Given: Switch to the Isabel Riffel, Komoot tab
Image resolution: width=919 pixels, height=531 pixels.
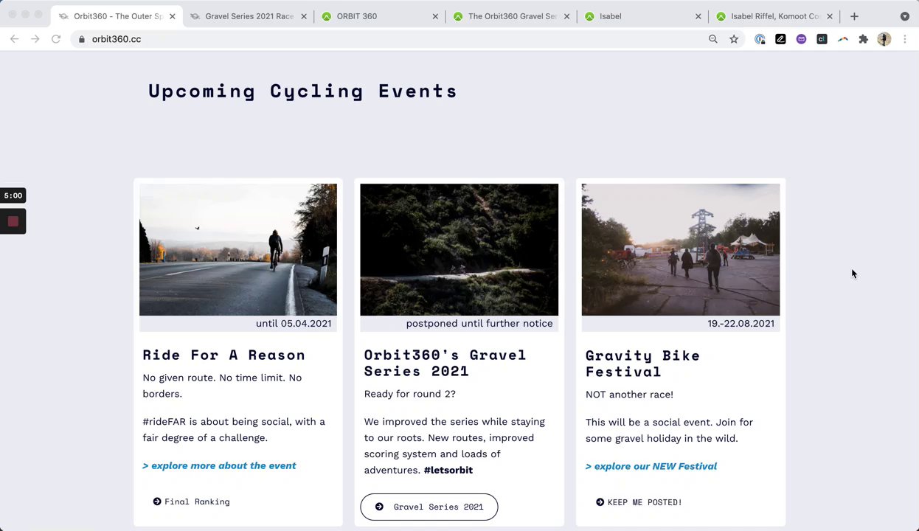Looking at the screenshot, I should coord(774,16).
